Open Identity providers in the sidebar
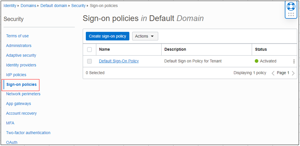This screenshot has width=300, height=146. click(x=21, y=65)
